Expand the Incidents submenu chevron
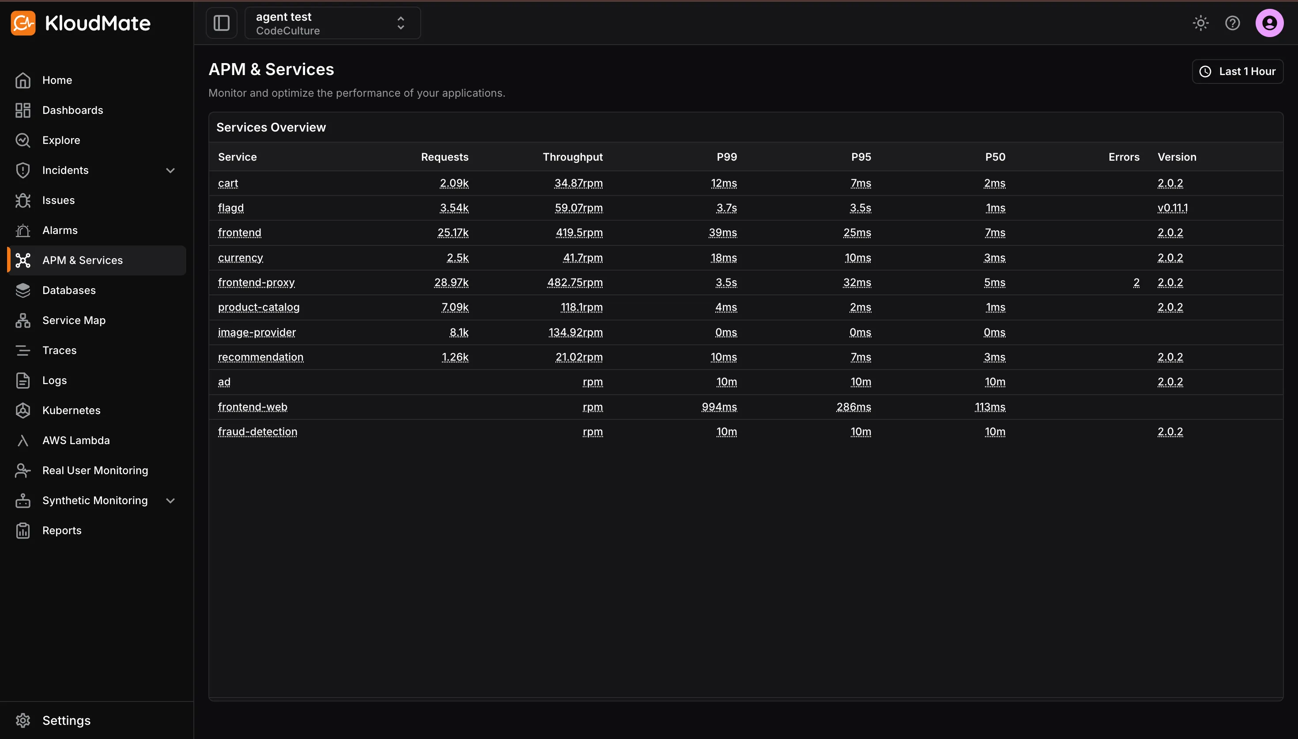1298x739 pixels. (x=170, y=170)
